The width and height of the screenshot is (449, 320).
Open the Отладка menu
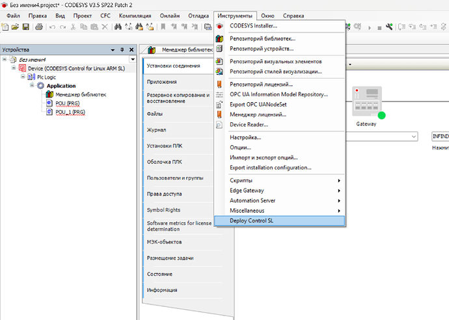198,16
